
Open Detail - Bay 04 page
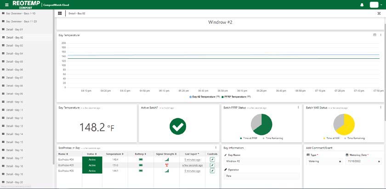tap(15, 54)
